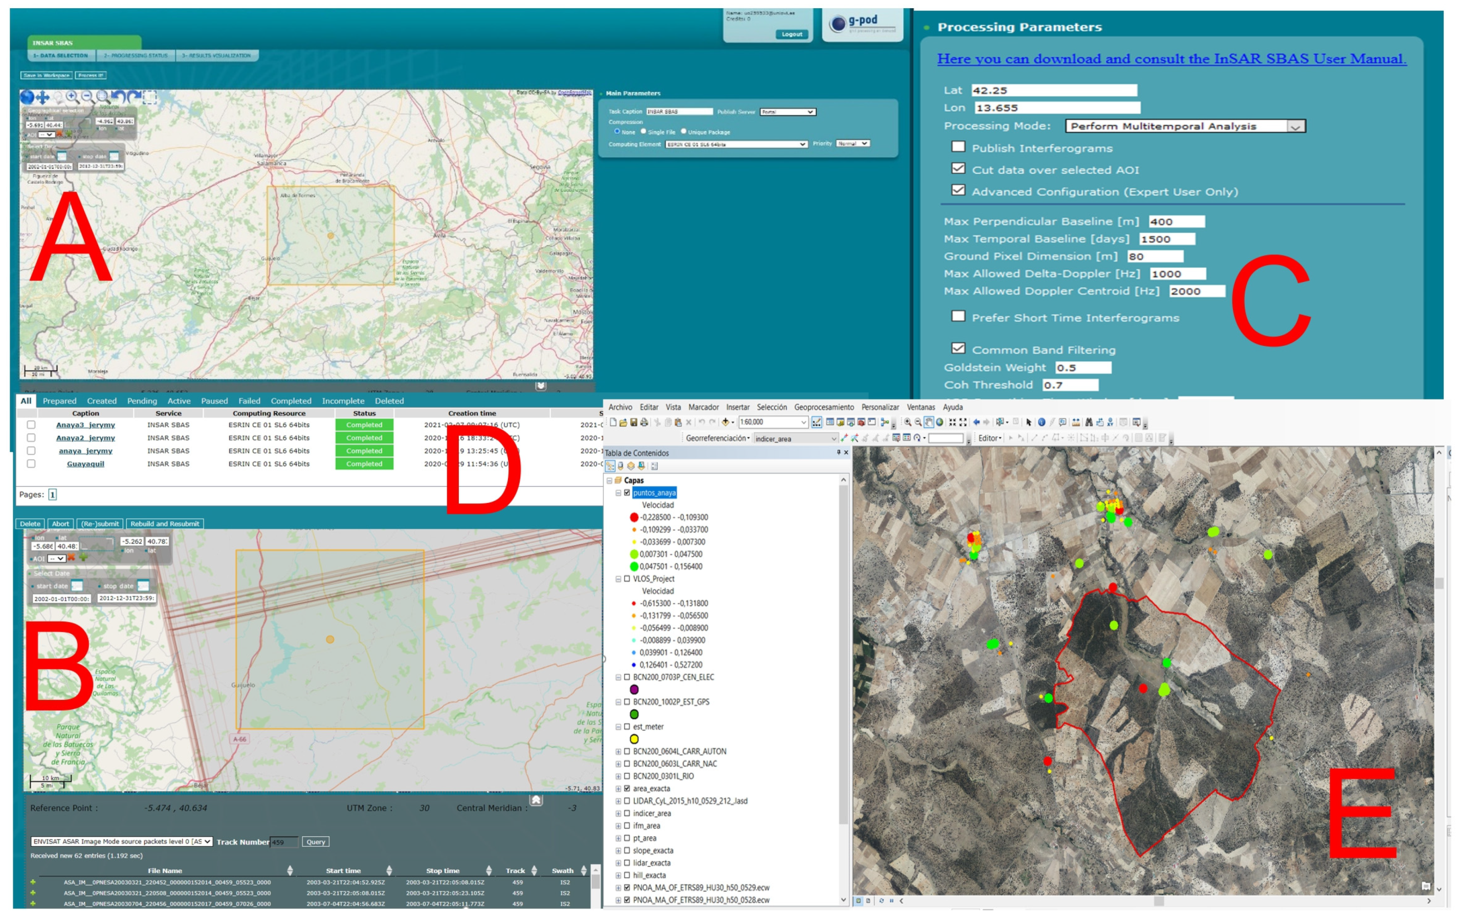
Task: Click the start date calendar icon in panel B
Action: click(x=77, y=586)
